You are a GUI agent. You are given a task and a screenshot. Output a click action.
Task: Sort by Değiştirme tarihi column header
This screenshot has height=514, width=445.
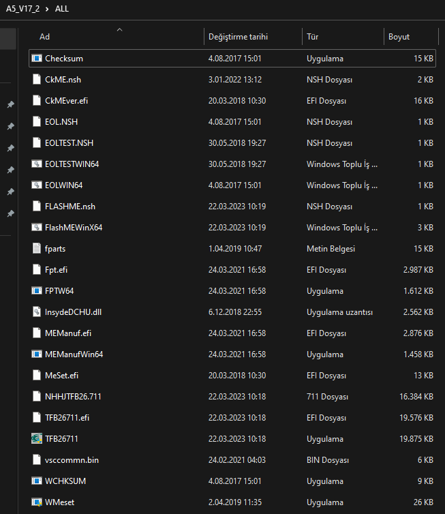pos(239,37)
